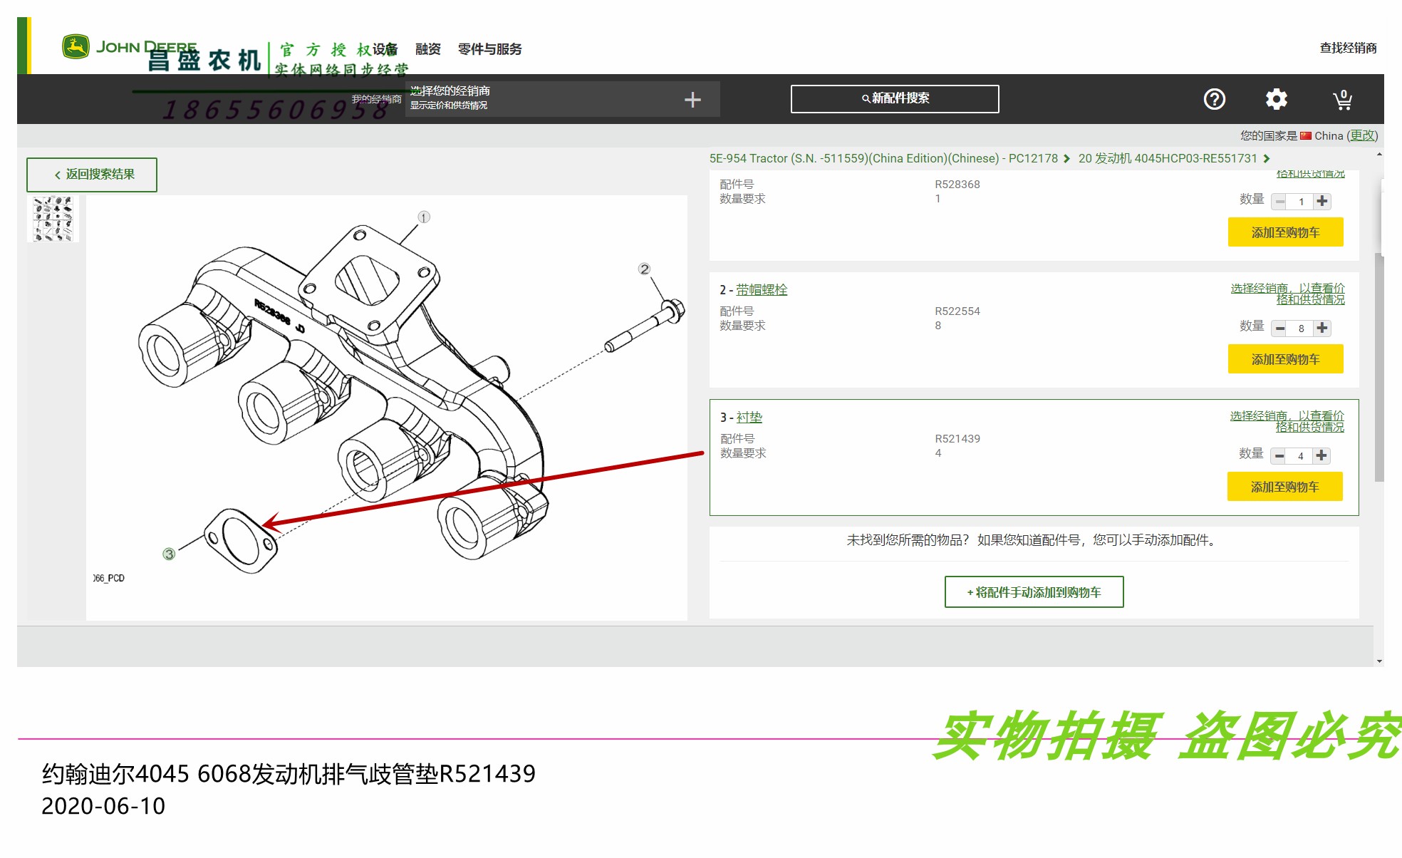Open the shopping cart icon
The height and width of the screenshot is (858, 1402).
click(1342, 99)
